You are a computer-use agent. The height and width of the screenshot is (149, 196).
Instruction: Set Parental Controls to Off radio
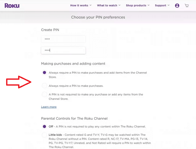tap(44, 126)
